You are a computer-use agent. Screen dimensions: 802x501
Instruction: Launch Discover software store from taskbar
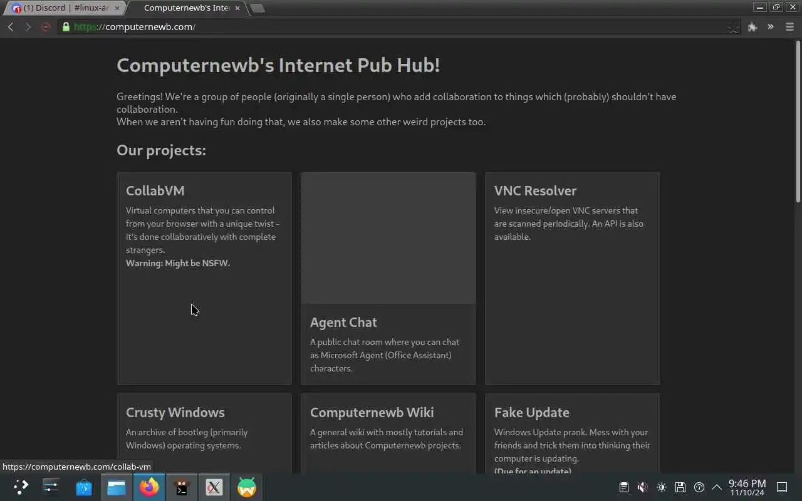click(x=84, y=487)
